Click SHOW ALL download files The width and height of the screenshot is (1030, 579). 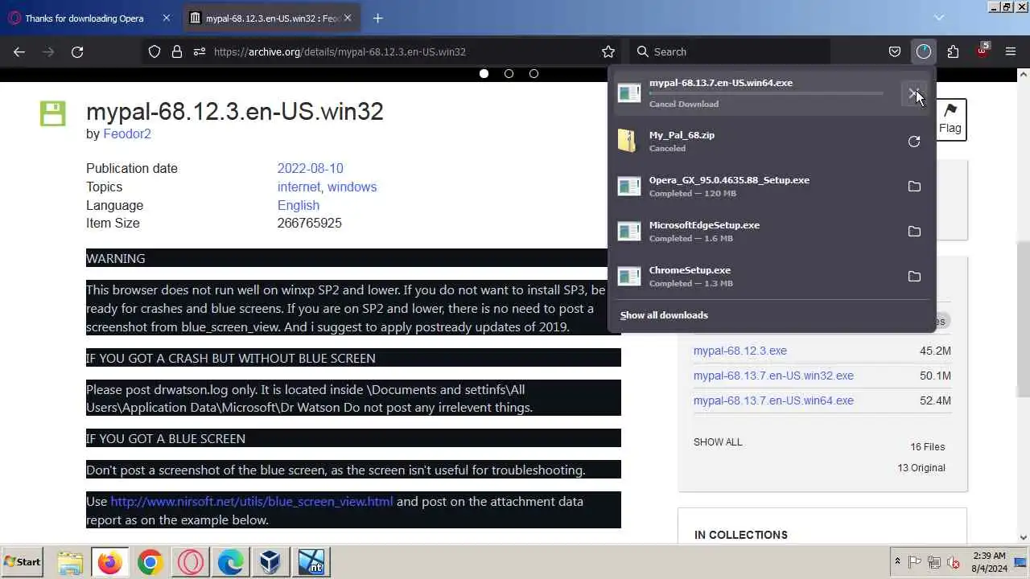point(718,441)
